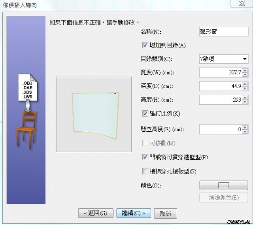Decrease 高度(H) with the down arrow

[245, 102]
